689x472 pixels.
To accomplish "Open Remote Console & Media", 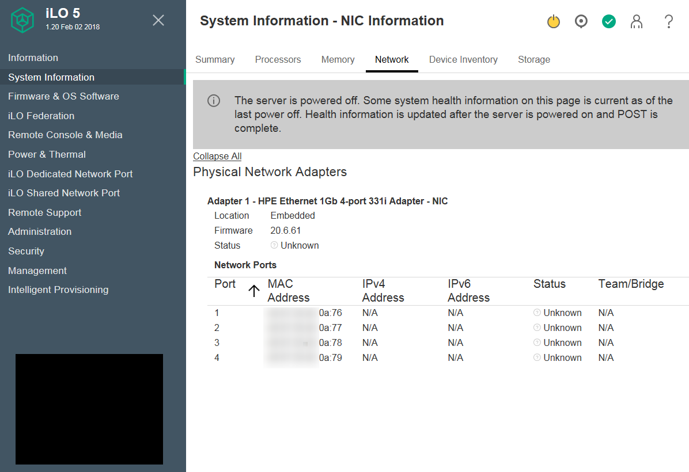I will click(x=65, y=135).
